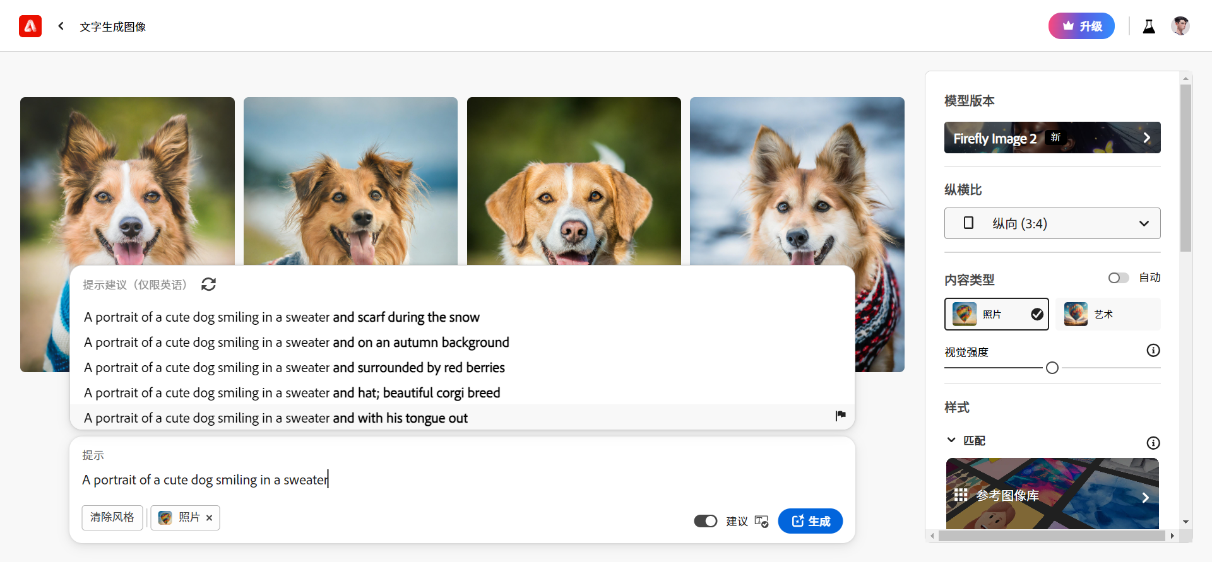Open the 纵横比 aspect ratio dropdown
This screenshot has height=562, width=1212.
pyautogui.click(x=1052, y=223)
